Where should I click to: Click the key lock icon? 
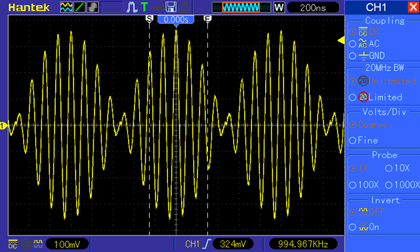(x=158, y=7)
